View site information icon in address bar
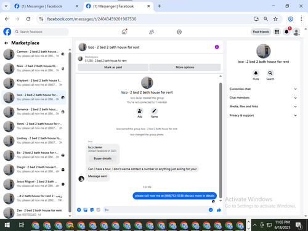 (x=41, y=19)
